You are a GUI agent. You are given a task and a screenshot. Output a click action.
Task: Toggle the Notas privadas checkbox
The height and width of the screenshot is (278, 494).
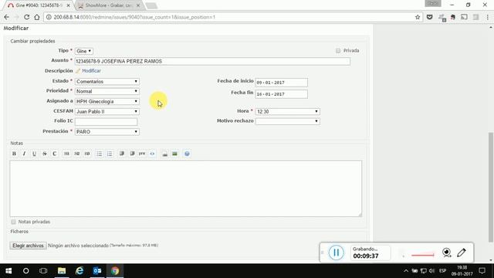pyautogui.click(x=13, y=222)
